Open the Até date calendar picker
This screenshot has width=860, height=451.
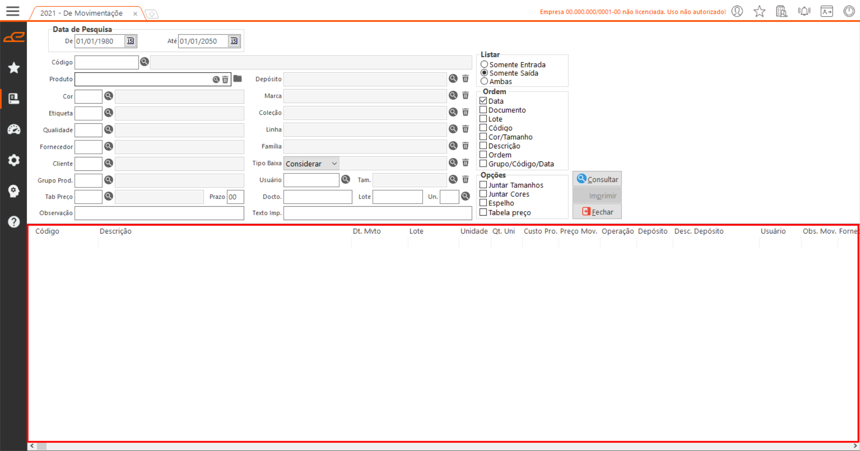coord(233,41)
